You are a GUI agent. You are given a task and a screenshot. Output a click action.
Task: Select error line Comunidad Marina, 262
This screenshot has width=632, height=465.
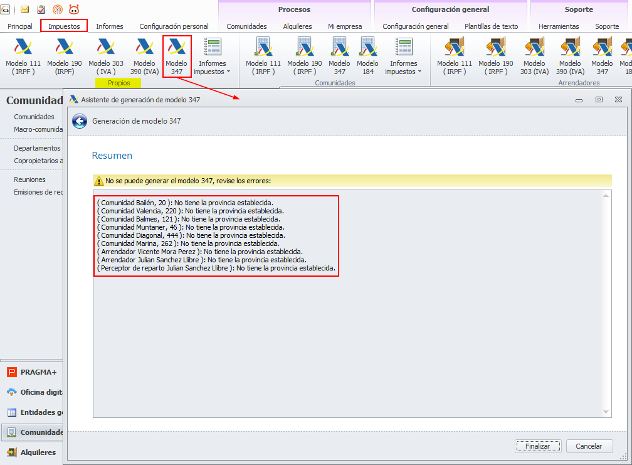pyautogui.click(x=188, y=243)
